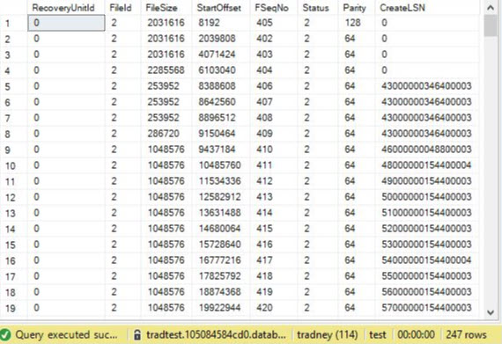Click CreateLSN value 46000000048800003
Screen dimensions: 502x344
[427, 150]
